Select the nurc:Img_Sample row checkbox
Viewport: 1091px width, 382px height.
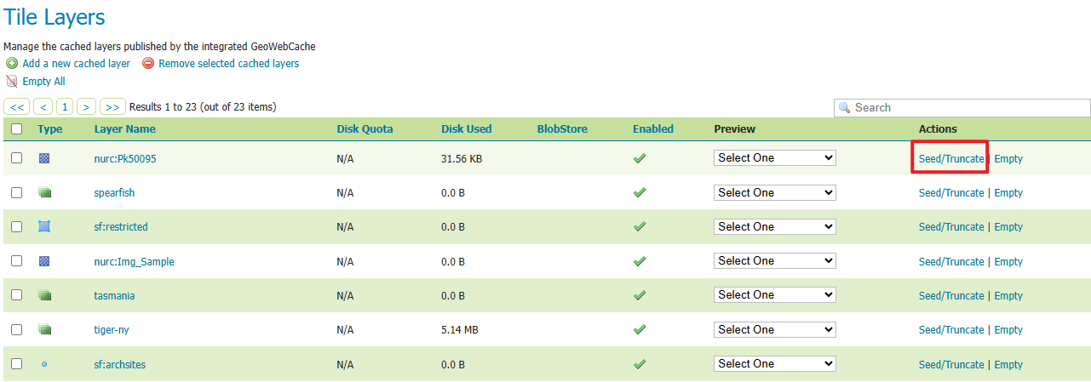16,261
